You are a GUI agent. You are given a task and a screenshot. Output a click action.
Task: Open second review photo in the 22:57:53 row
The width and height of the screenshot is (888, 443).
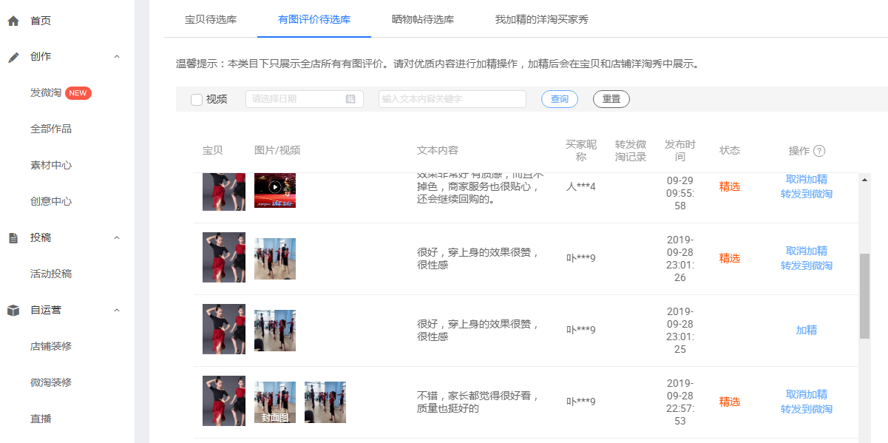pos(325,402)
